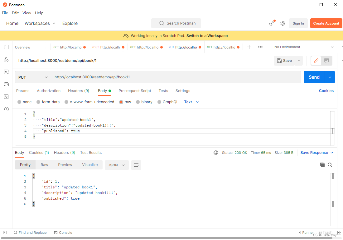Viewport: 343px width, 240px height.
Task: Click the Postman logo in title bar
Action: click(5, 5)
